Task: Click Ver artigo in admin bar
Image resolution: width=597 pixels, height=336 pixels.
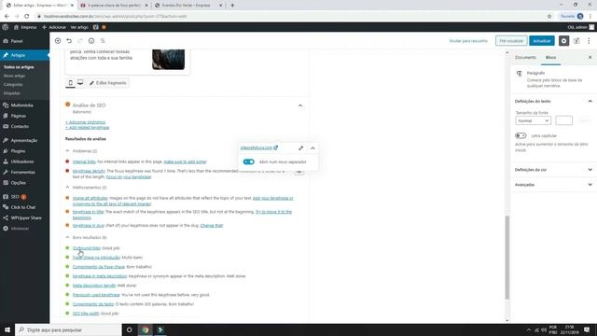Action: (79, 27)
